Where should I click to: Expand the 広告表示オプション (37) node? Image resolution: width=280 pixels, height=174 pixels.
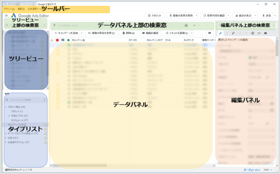pos(6,142)
